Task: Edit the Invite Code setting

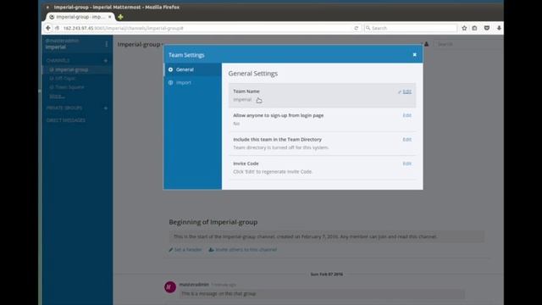Action: point(406,164)
